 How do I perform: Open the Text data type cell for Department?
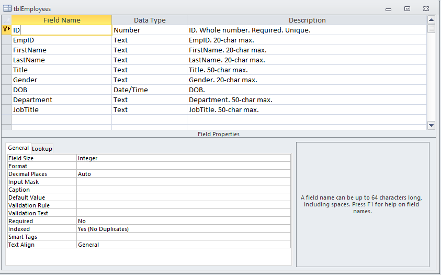pos(149,100)
